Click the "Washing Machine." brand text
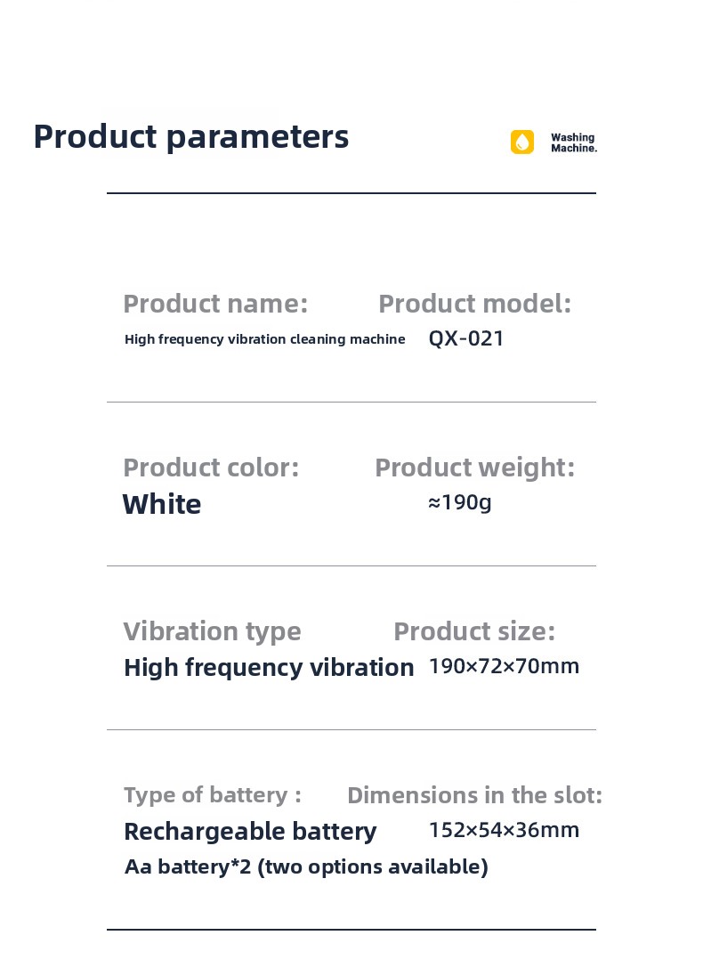Screen dimensions: 703x976 pos(573,142)
